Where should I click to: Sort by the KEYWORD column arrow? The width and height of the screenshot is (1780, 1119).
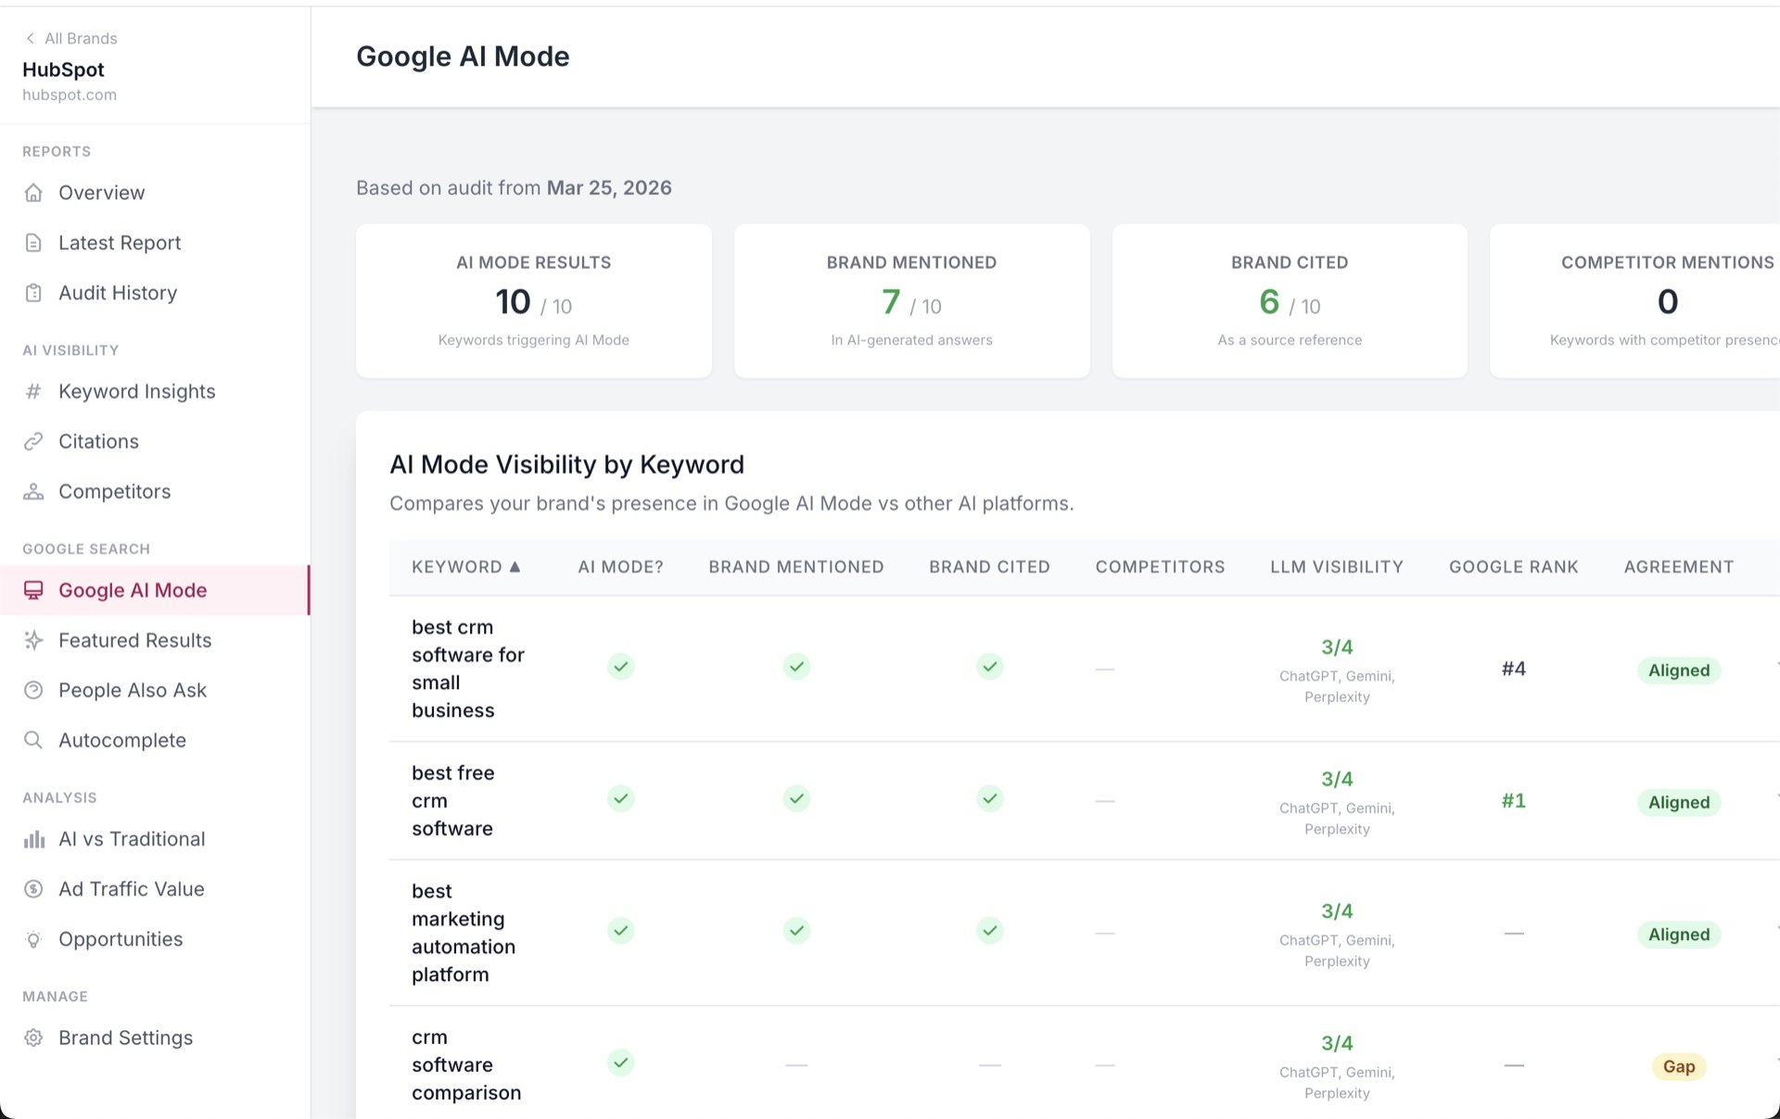515,566
